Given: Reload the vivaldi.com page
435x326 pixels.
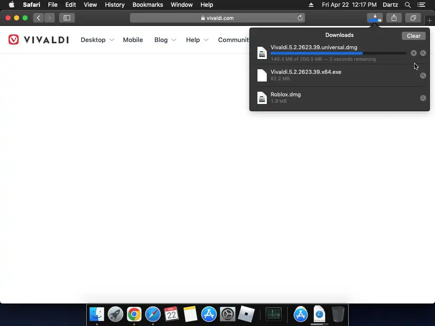Looking at the screenshot, I should click(x=300, y=18).
